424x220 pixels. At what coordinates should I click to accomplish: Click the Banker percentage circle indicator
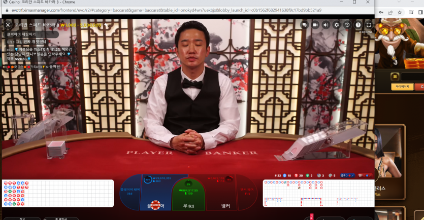(229, 179)
